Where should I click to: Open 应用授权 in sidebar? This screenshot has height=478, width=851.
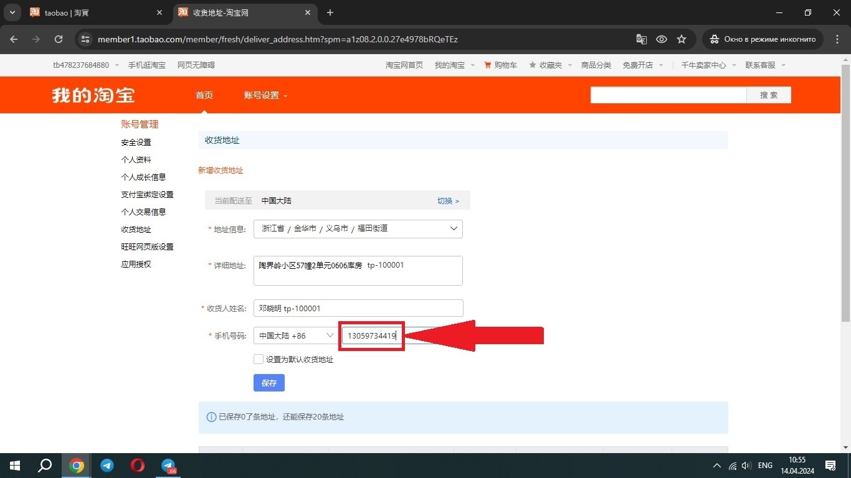click(136, 265)
